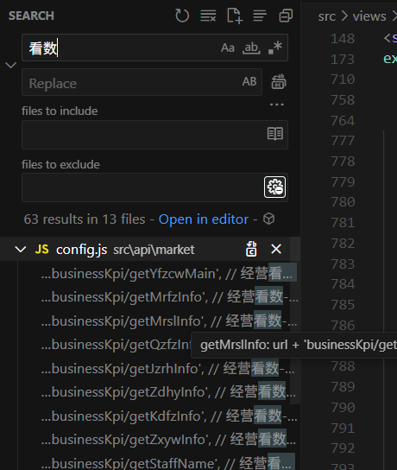Click Replace All icon
The image size is (397, 470).
pyautogui.click(x=279, y=81)
